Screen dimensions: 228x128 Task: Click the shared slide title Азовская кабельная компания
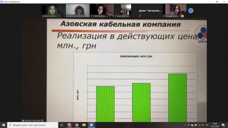click(121, 24)
